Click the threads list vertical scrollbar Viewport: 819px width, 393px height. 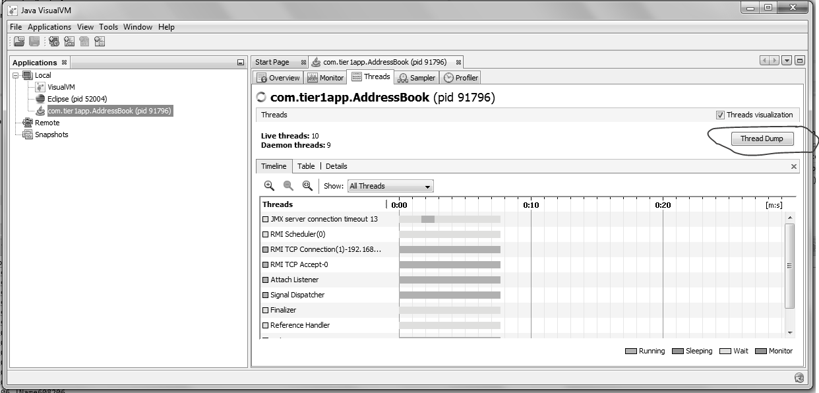pyautogui.click(x=789, y=265)
